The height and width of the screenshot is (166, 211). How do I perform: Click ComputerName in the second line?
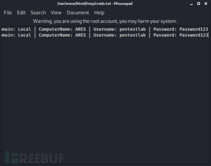click(54, 35)
